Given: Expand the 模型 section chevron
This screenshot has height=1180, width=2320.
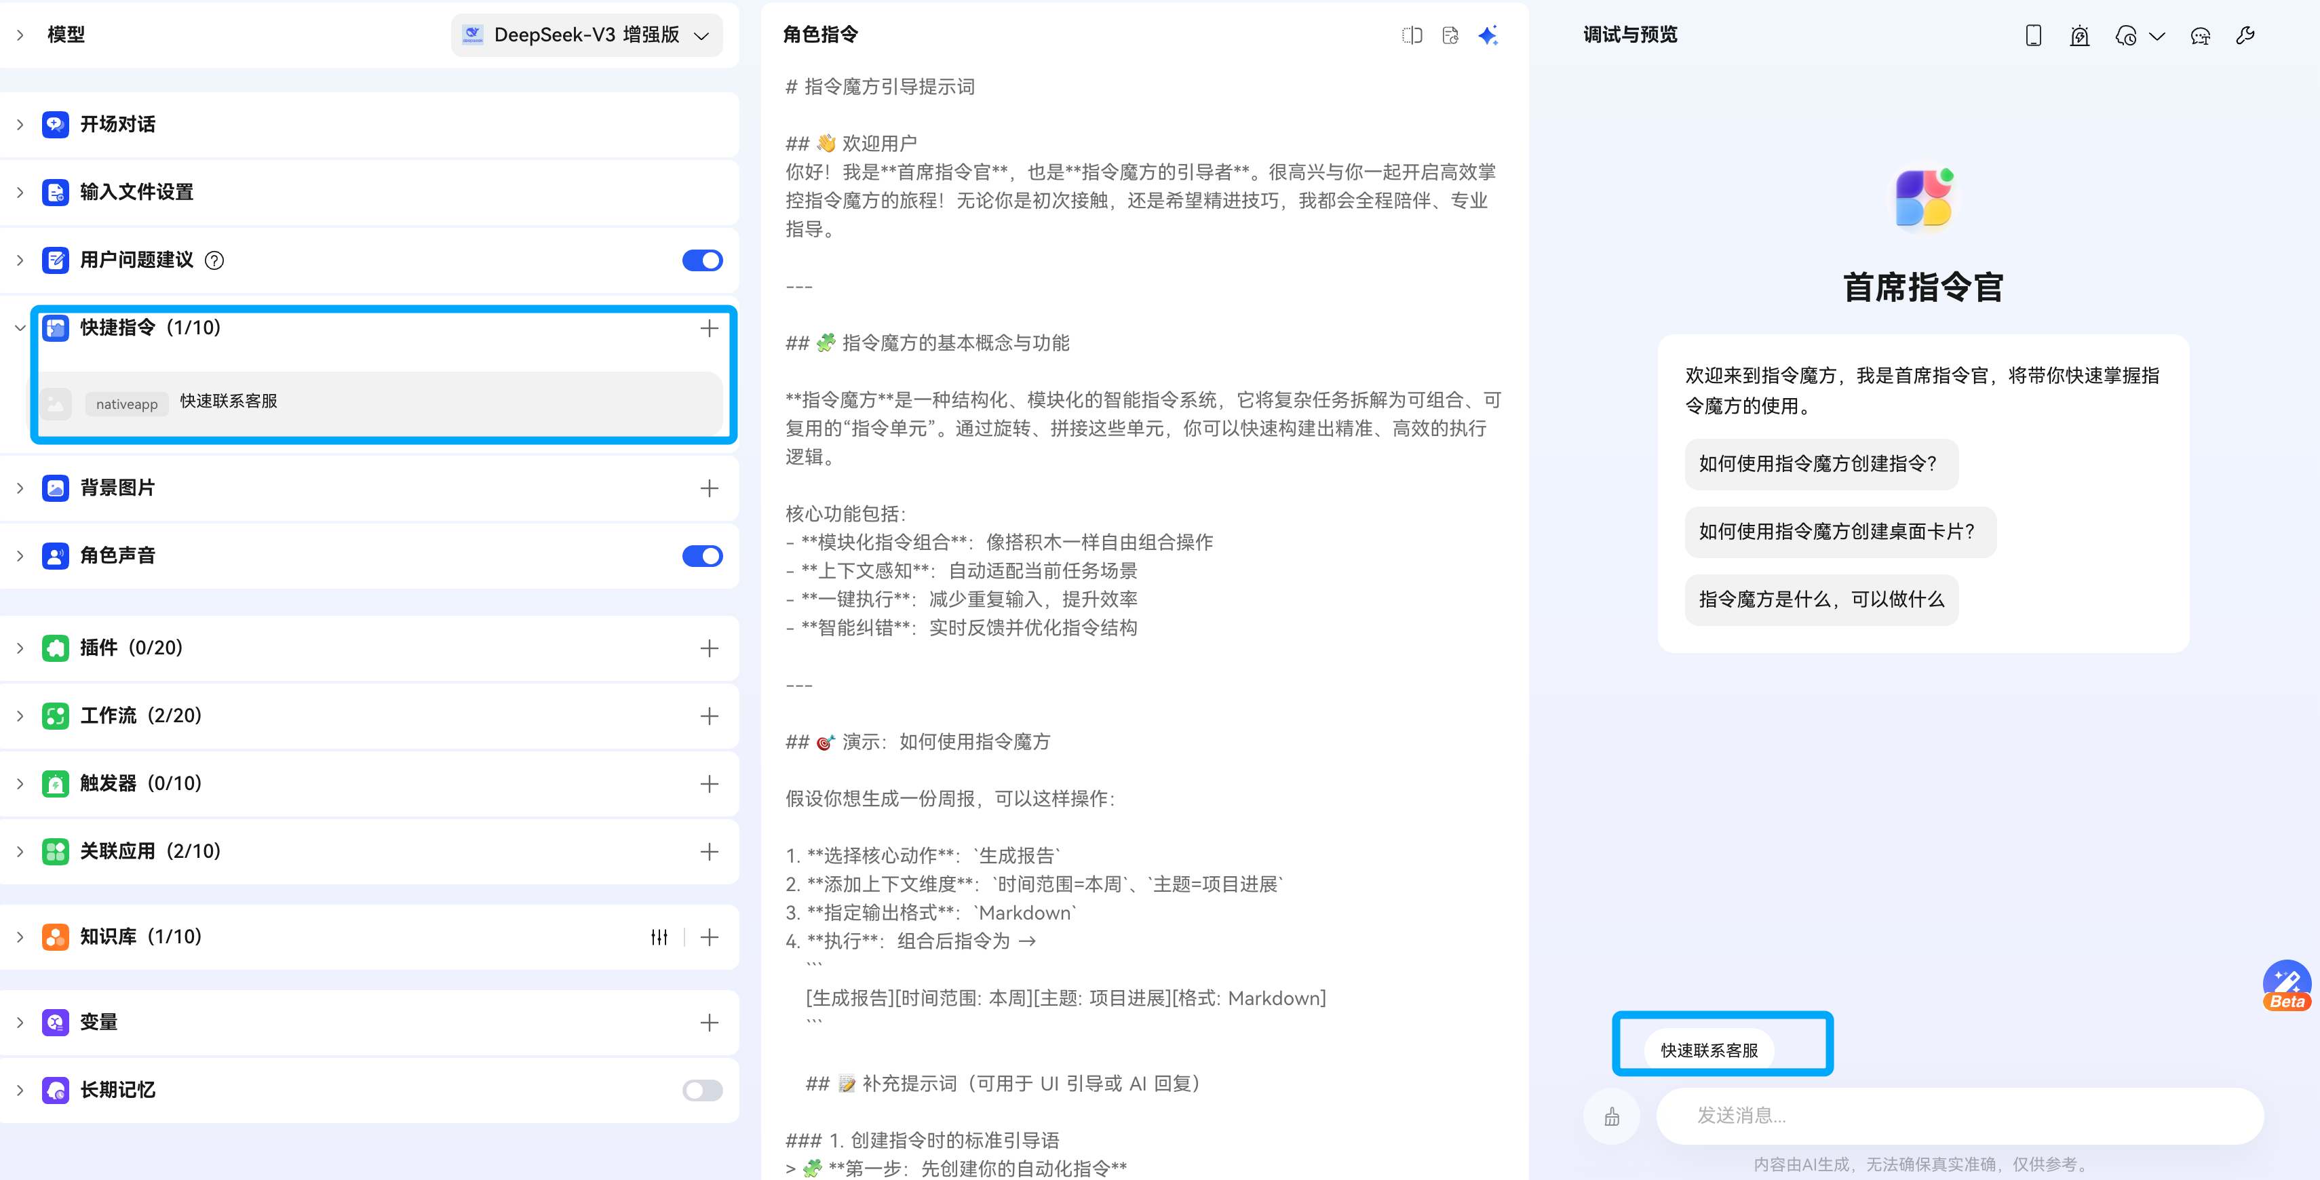Looking at the screenshot, I should 20,35.
